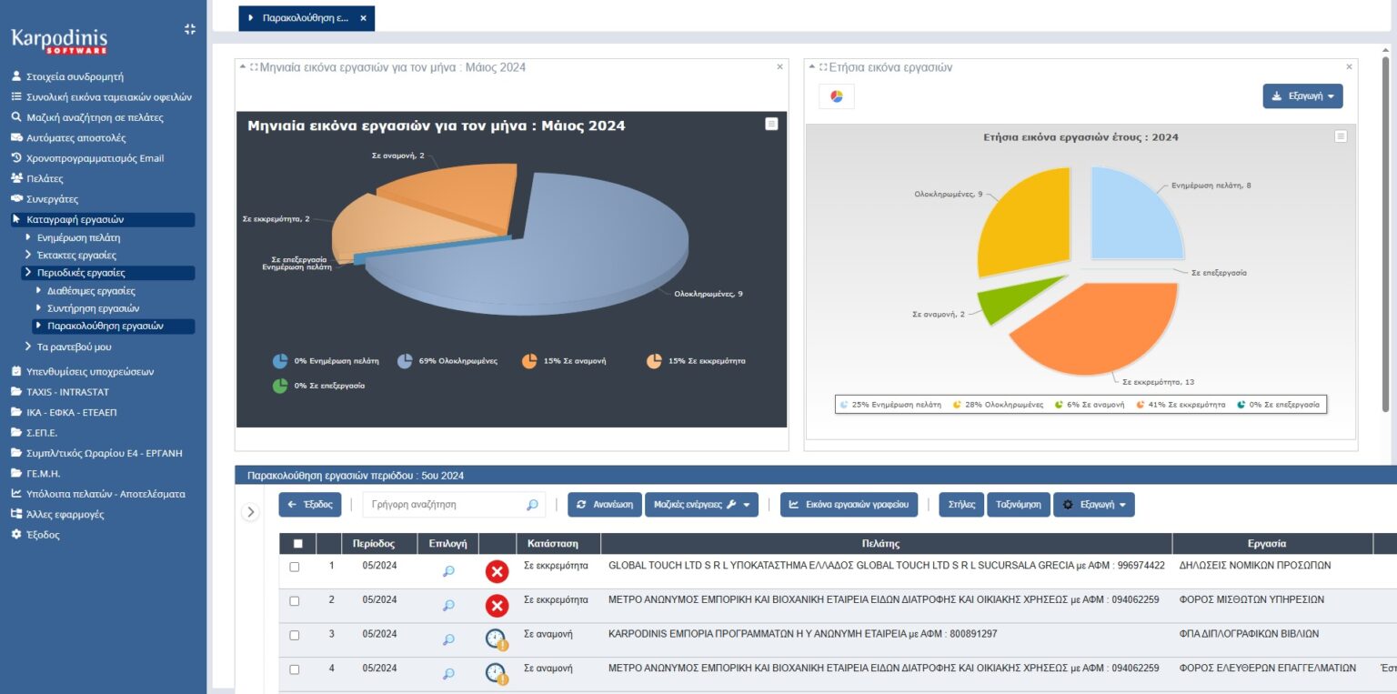Viewport: 1397px width, 694px height.
Task: Click the Ανανέωση refresh button
Action: [605, 505]
